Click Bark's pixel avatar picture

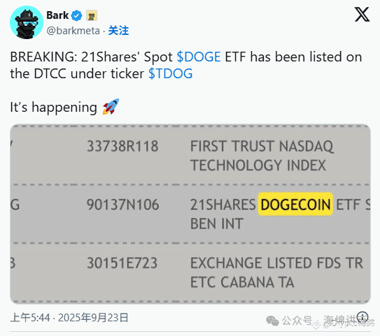(27, 22)
